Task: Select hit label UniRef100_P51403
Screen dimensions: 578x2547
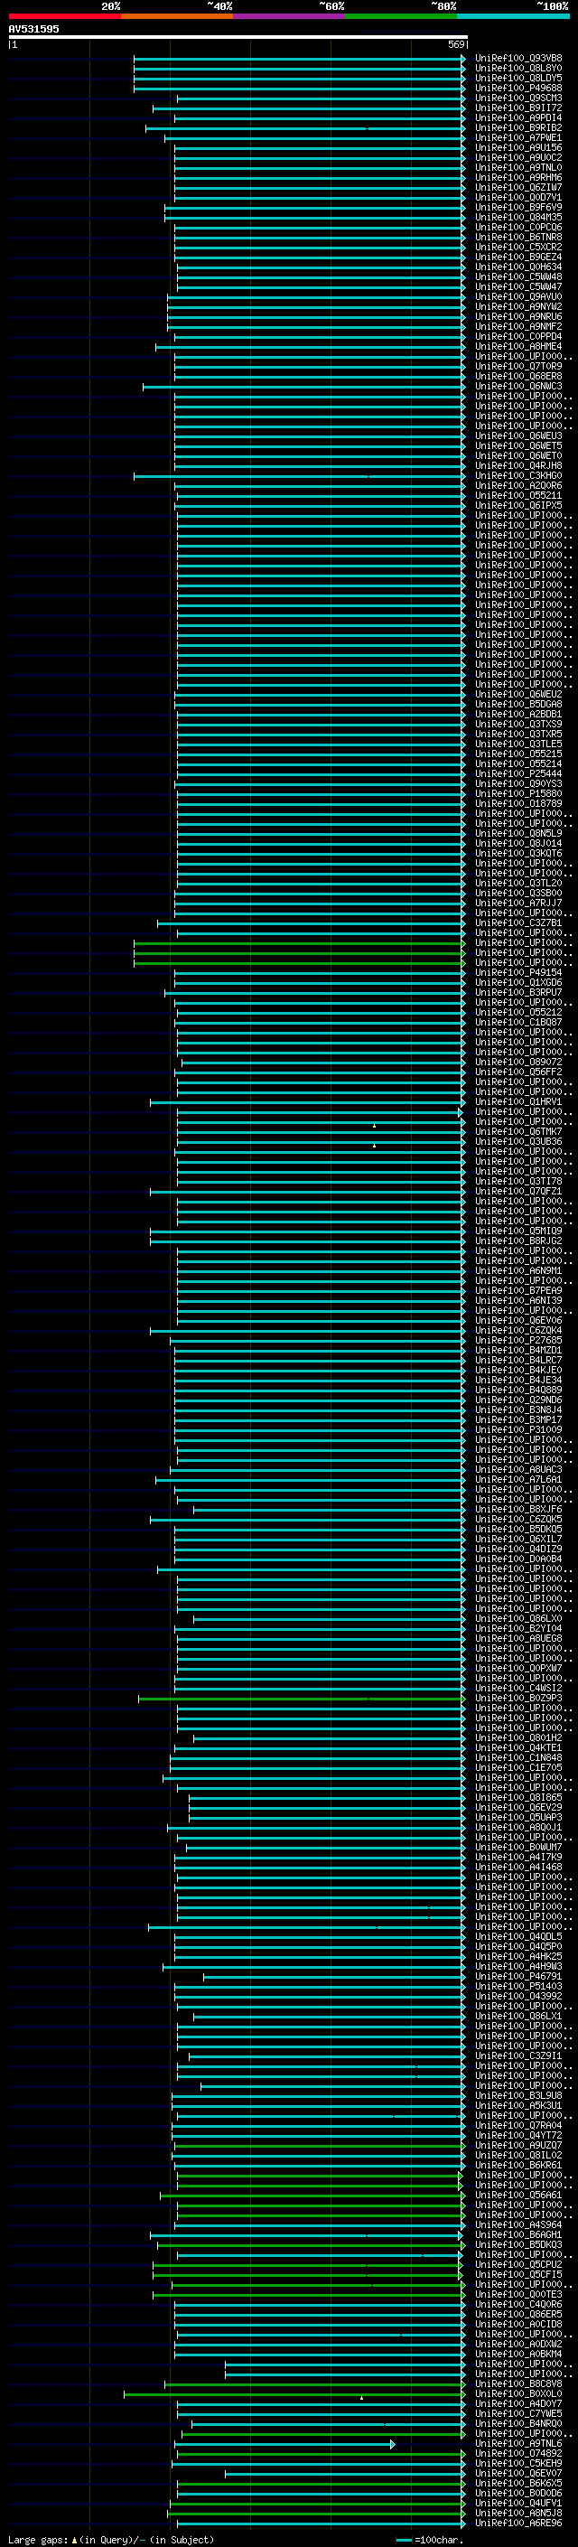Action: pos(517,1987)
